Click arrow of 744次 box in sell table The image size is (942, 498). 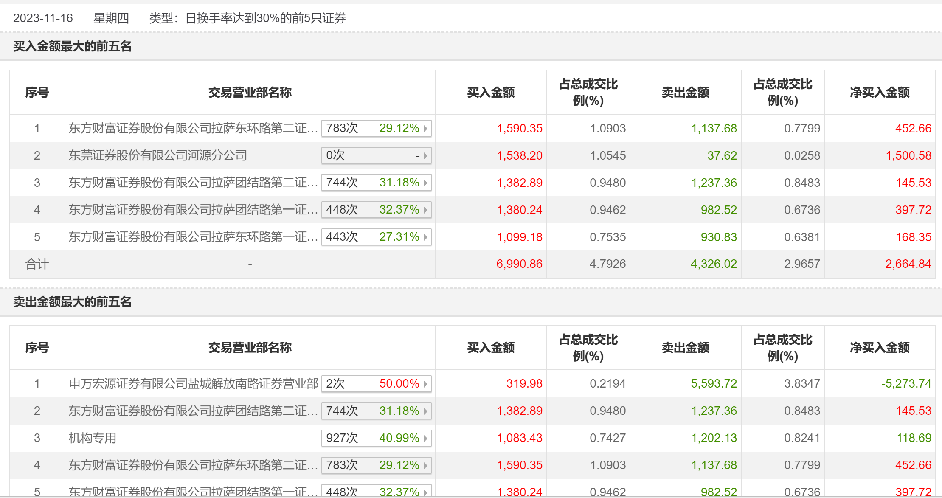click(x=425, y=411)
